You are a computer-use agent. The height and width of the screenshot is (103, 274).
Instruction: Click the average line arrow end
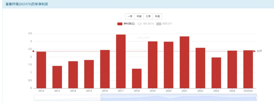point(255,51)
